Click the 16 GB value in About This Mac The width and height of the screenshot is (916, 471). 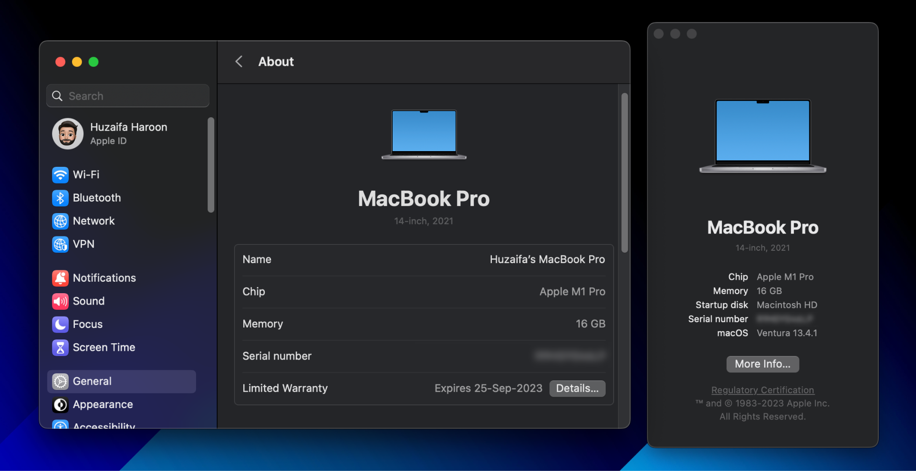pyautogui.click(x=770, y=291)
